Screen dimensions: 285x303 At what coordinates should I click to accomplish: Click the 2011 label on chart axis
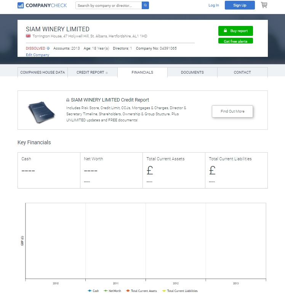pyautogui.click(x=115, y=283)
